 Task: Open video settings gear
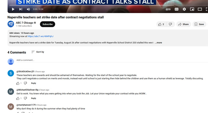click(184, 9)
